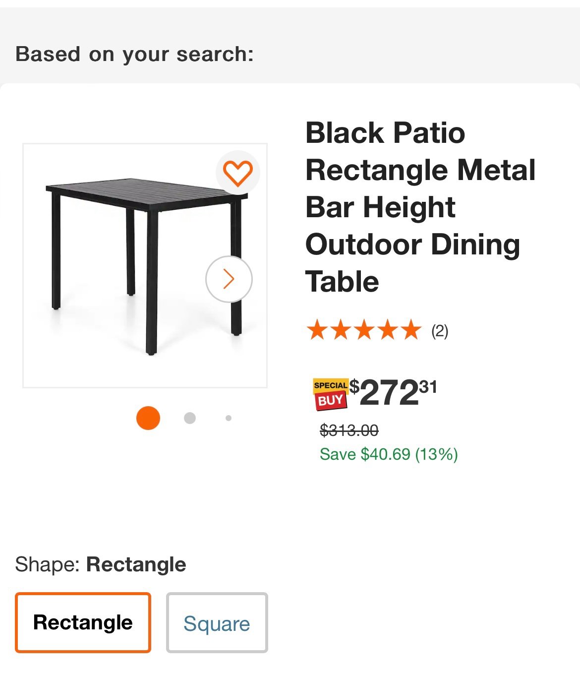Click the 'Shape:' label text
This screenshot has width=580, height=674.
48,564
